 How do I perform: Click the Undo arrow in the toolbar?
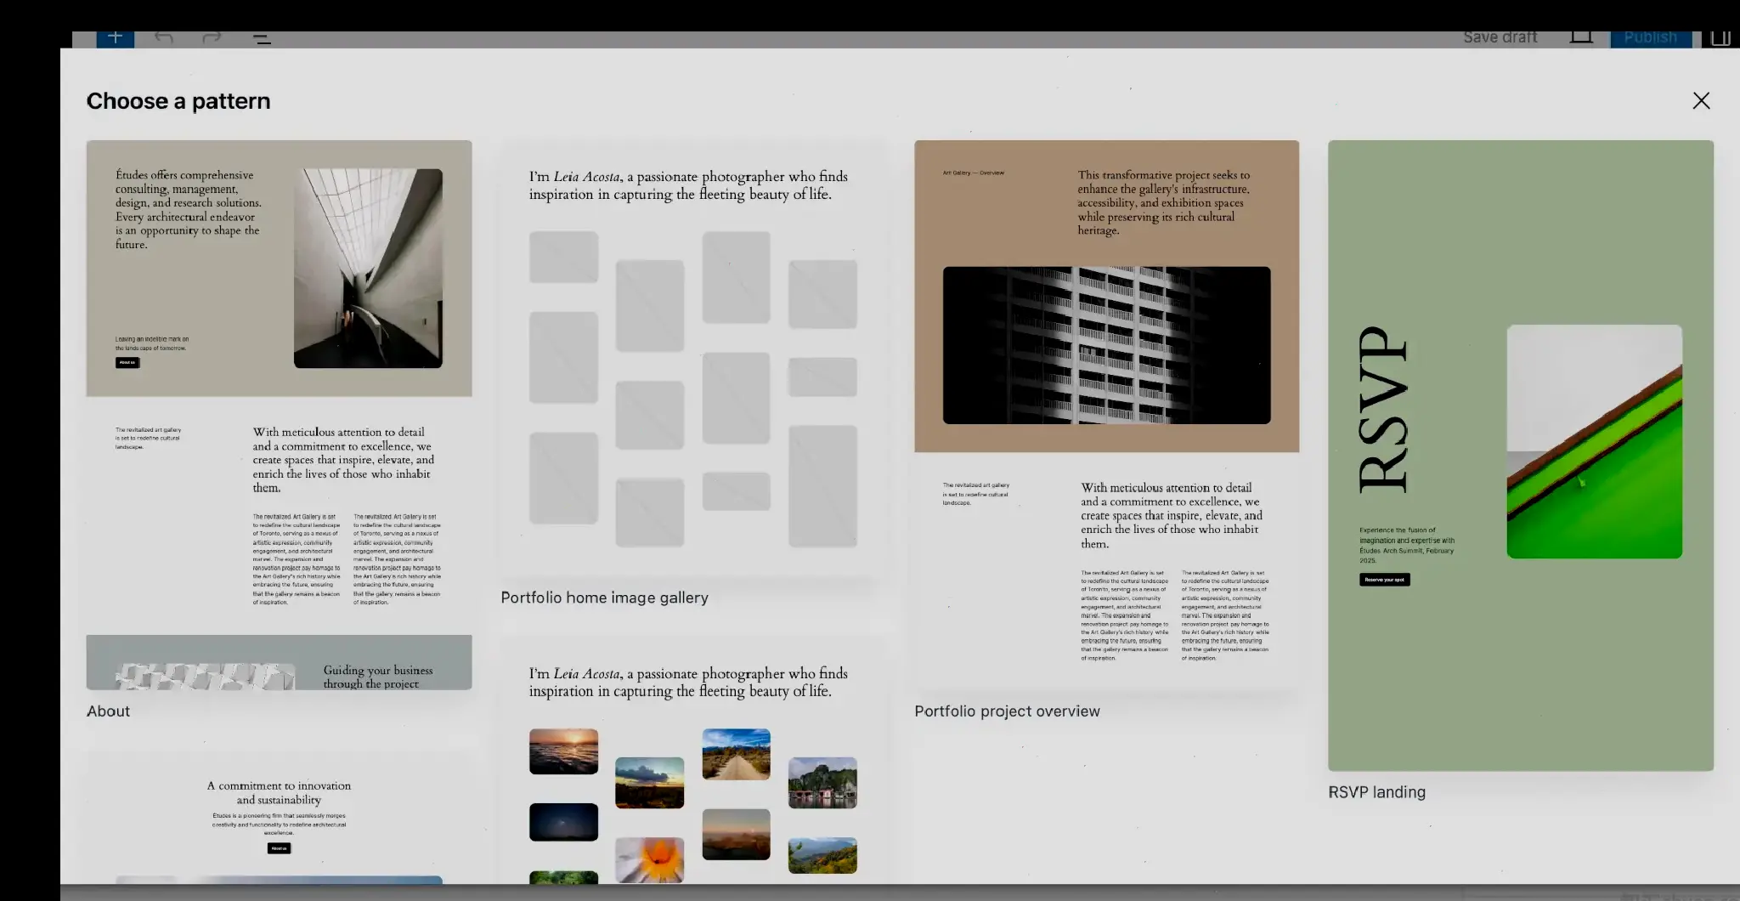(x=164, y=38)
